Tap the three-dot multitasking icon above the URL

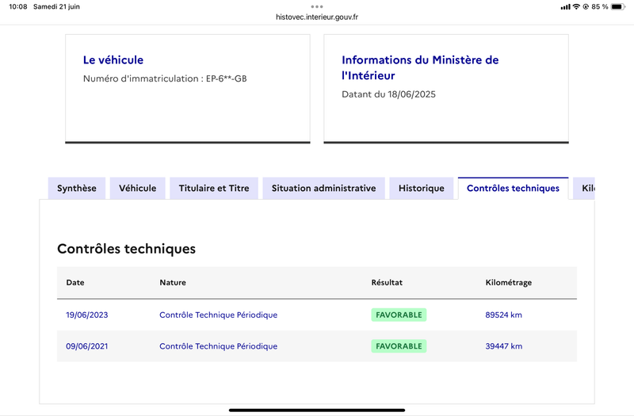pos(317,6)
